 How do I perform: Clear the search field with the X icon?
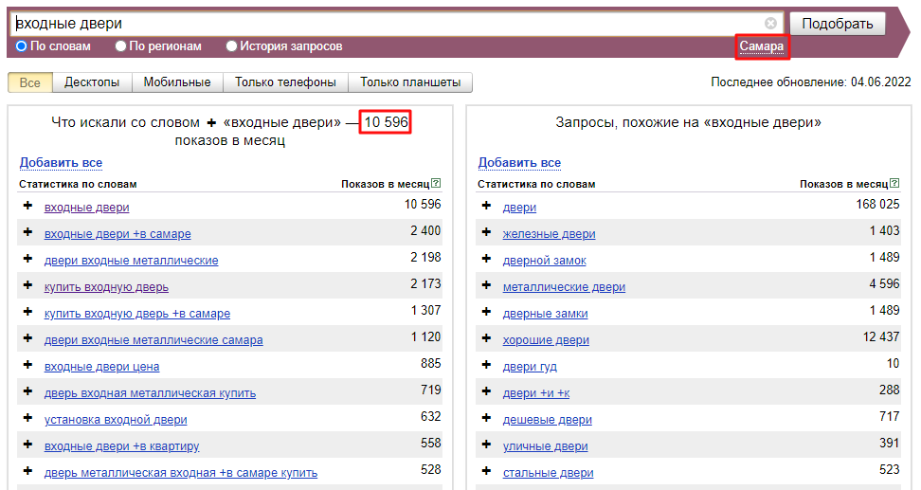(x=770, y=24)
